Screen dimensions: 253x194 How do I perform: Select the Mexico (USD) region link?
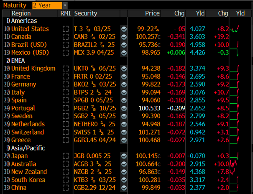(30, 53)
